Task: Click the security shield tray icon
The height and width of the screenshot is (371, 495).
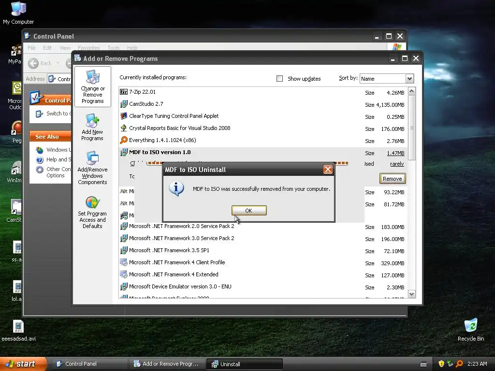Action: (441, 364)
